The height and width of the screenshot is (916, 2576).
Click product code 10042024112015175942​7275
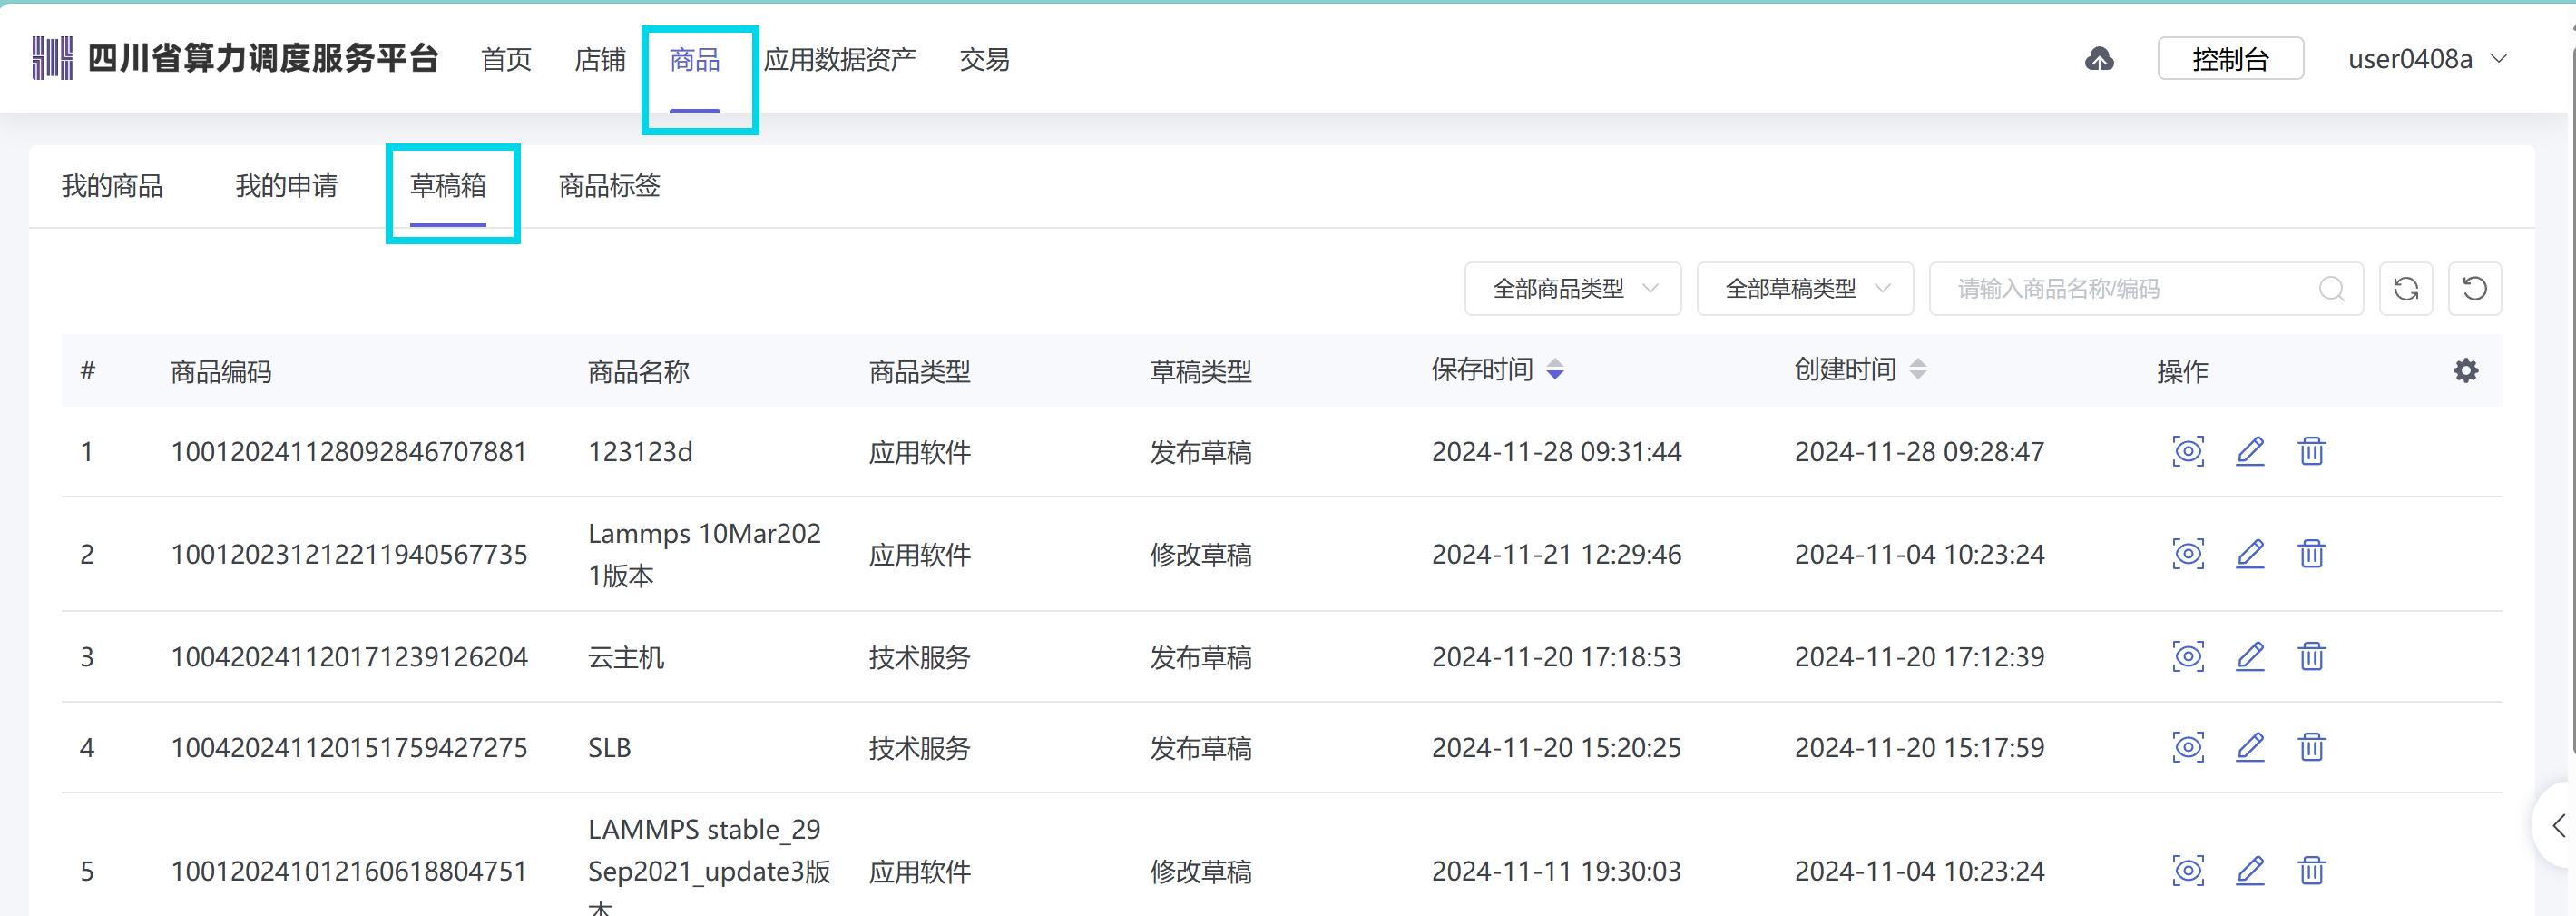coord(349,748)
